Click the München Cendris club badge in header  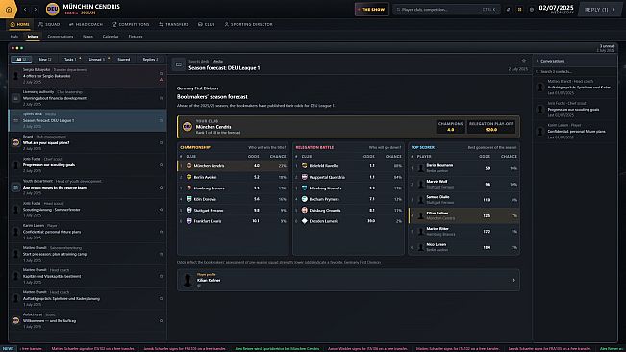click(x=52, y=9)
